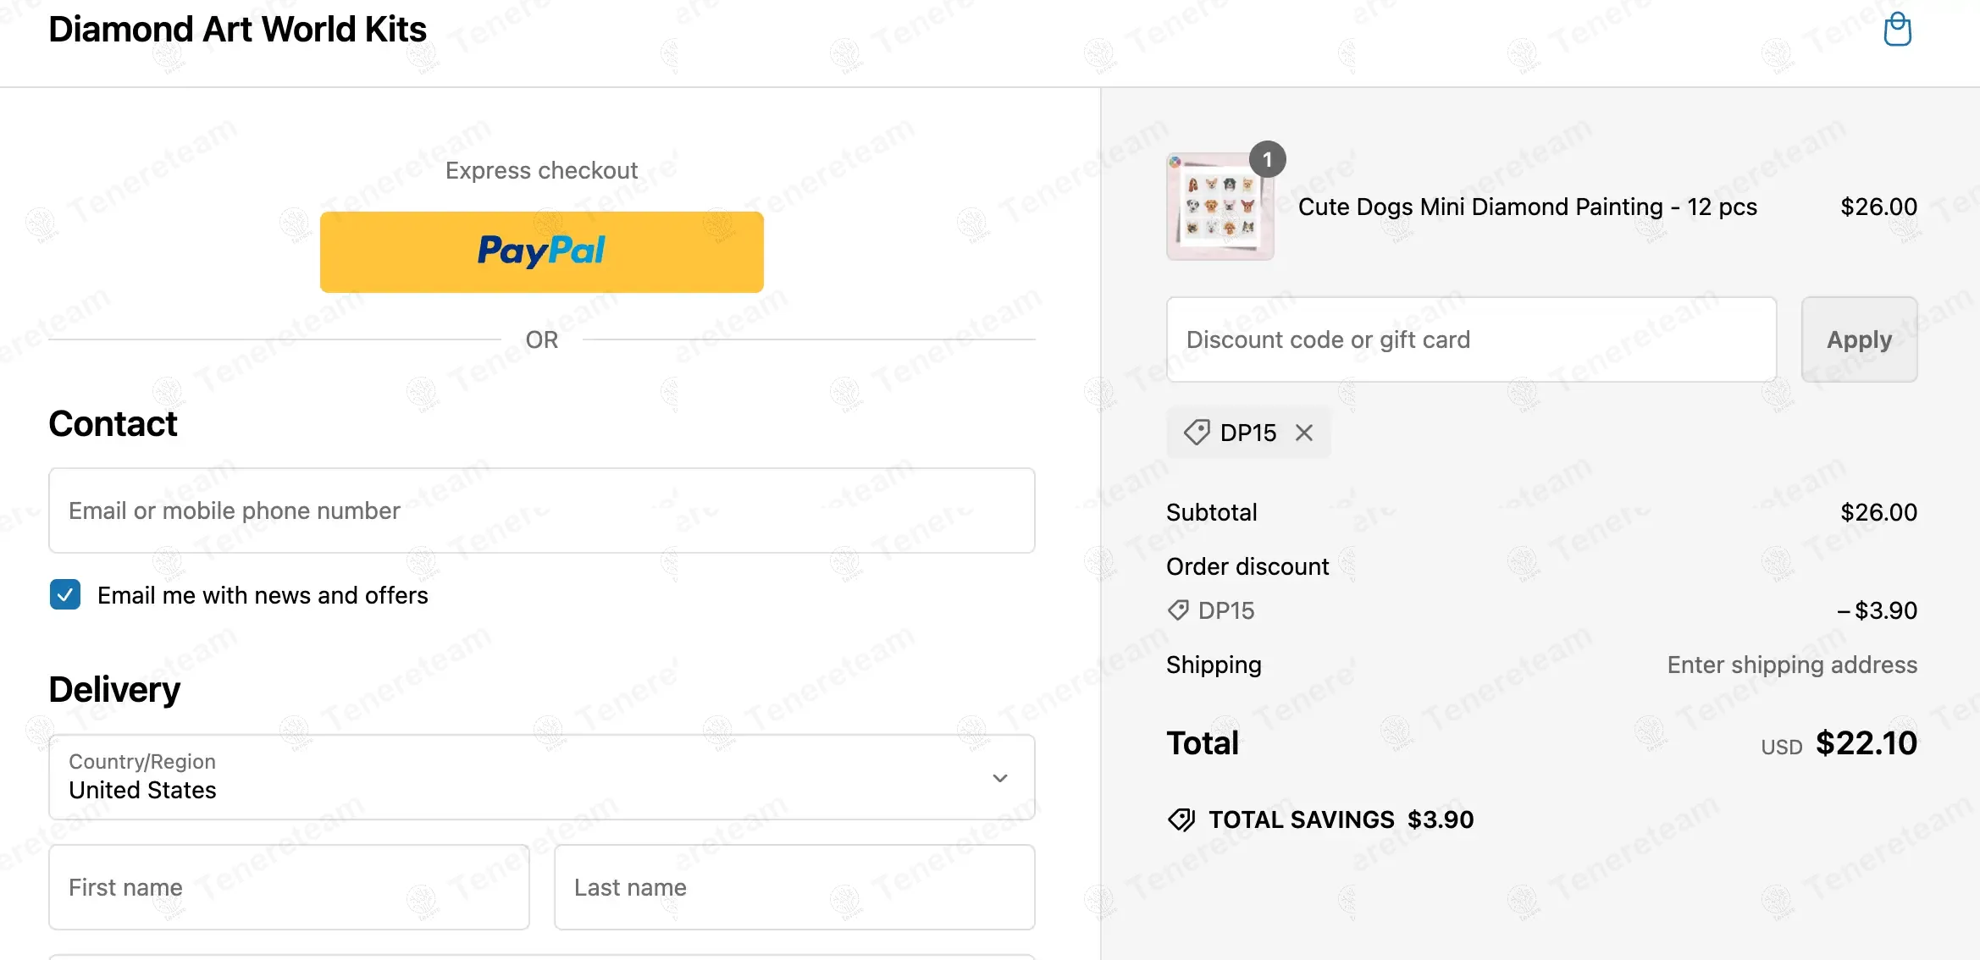Image resolution: width=1980 pixels, height=960 pixels.
Task: Click the Enter shipping address text
Action: coord(1792,665)
